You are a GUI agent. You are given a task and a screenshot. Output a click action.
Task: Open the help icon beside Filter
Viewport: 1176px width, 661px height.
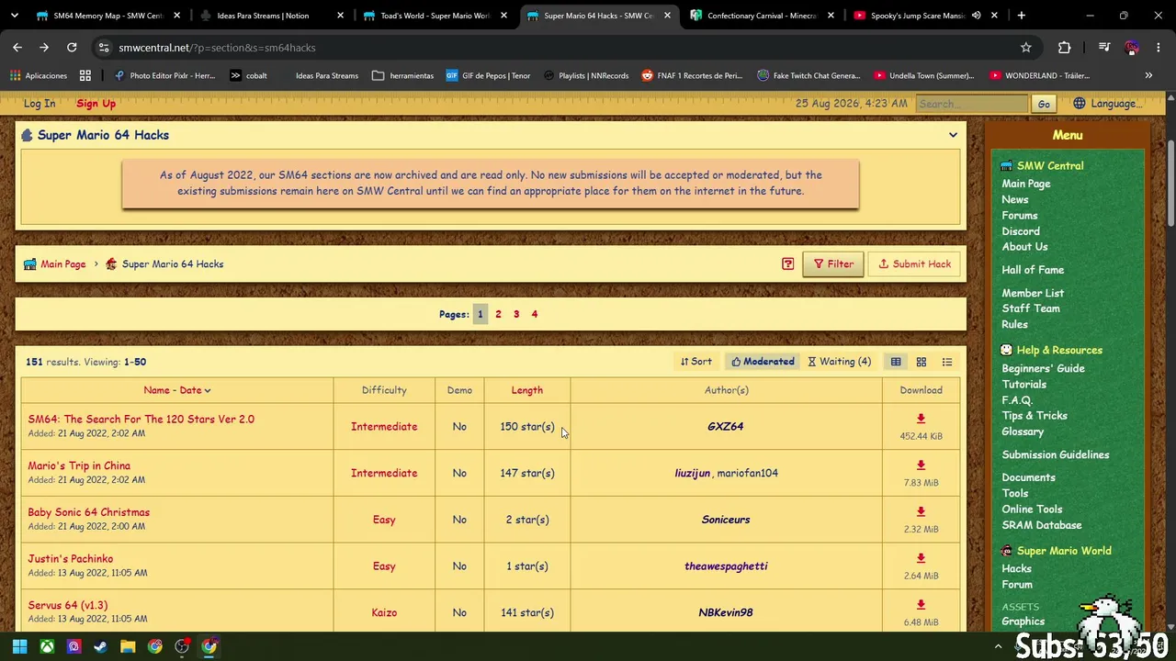[x=787, y=264]
